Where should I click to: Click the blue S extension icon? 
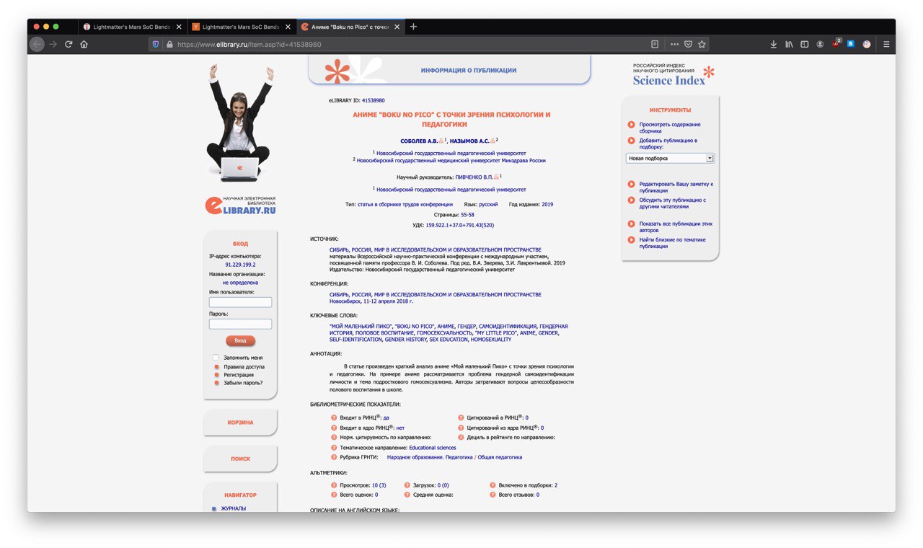(851, 44)
